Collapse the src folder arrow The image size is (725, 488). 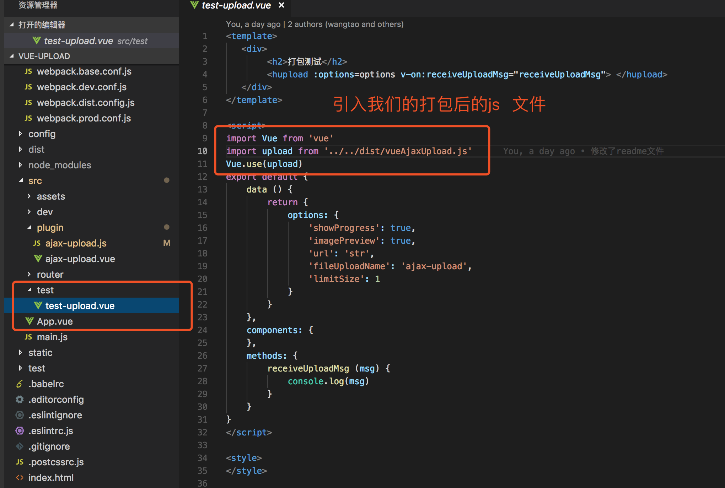(x=21, y=181)
